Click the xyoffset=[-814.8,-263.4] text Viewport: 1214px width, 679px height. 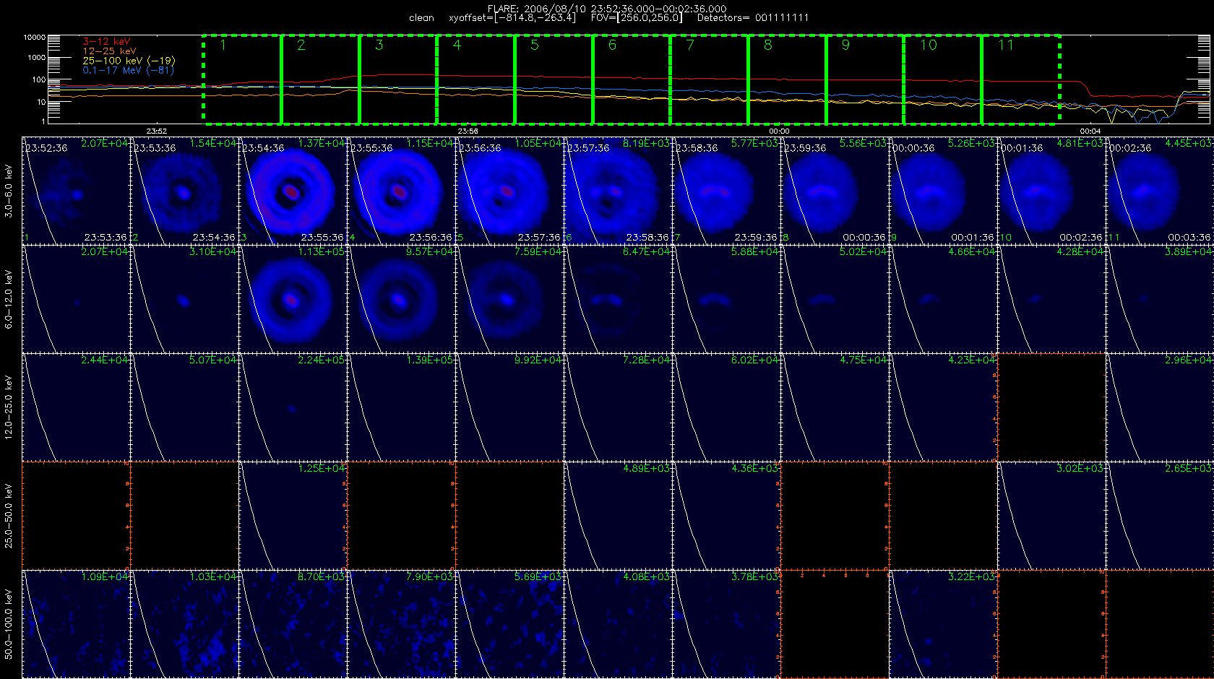[x=512, y=18]
